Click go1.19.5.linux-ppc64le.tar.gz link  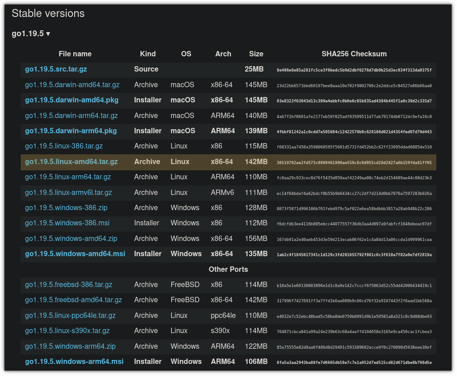tap(70, 316)
